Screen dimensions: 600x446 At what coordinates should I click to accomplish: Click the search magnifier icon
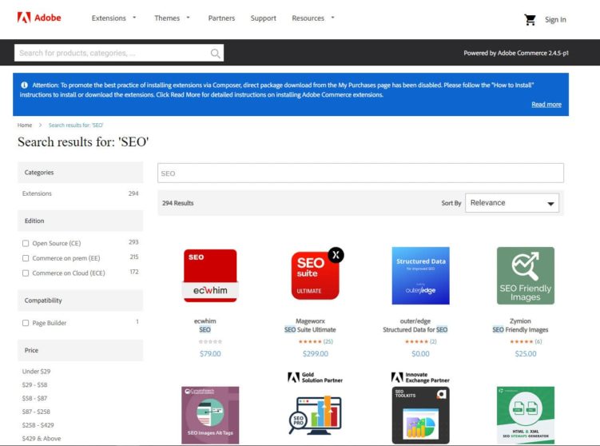pyautogui.click(x=216, y=54)
